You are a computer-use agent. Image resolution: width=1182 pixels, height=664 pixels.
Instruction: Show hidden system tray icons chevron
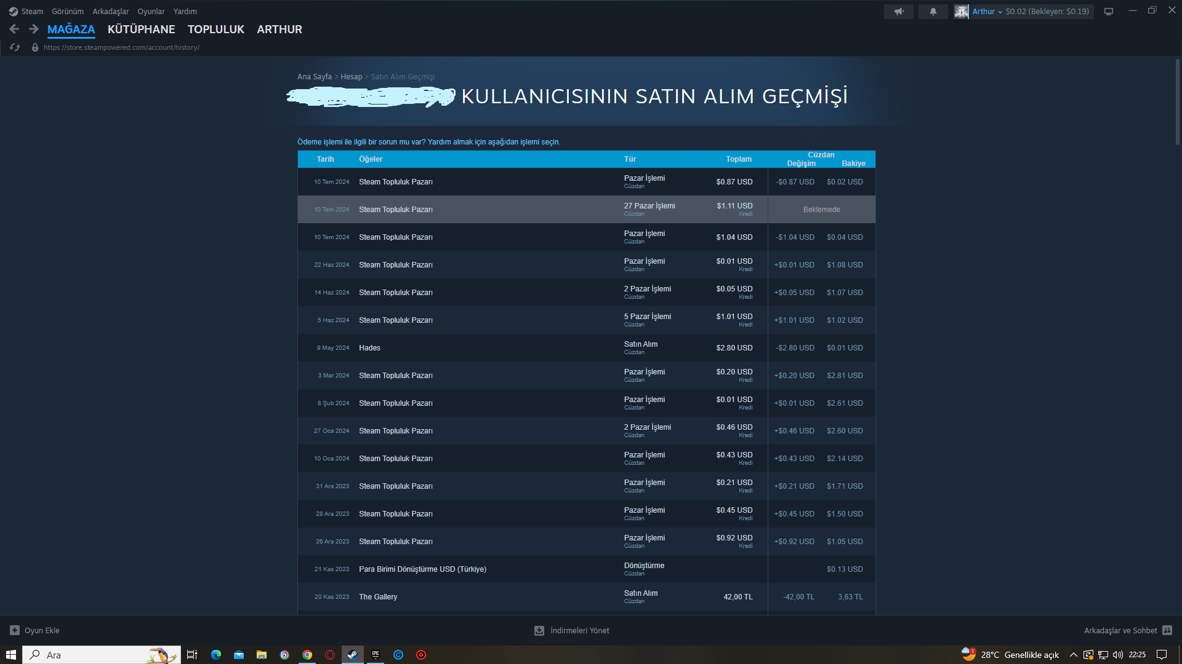click(1073, 655)
